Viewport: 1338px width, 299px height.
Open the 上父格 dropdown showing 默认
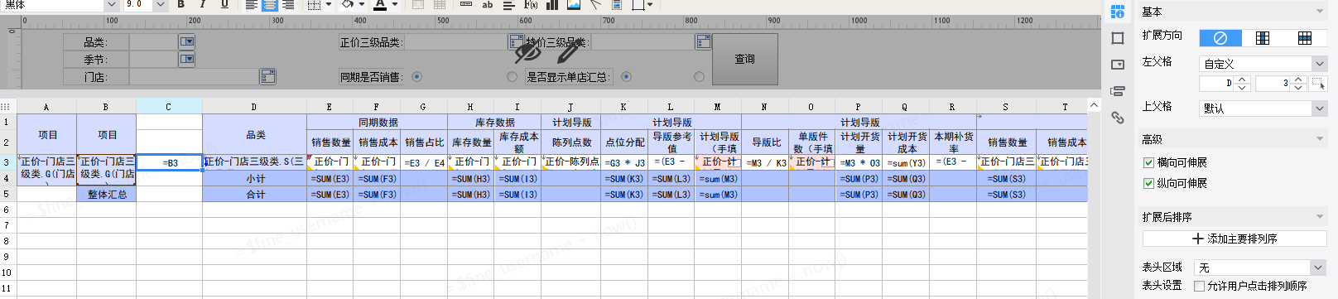[x=1263, y=109]
